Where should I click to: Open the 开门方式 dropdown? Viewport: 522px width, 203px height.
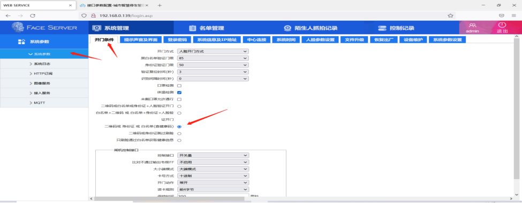(213, 51)
